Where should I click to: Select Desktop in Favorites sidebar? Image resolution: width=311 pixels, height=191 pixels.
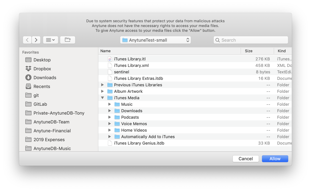click(42, 60)
